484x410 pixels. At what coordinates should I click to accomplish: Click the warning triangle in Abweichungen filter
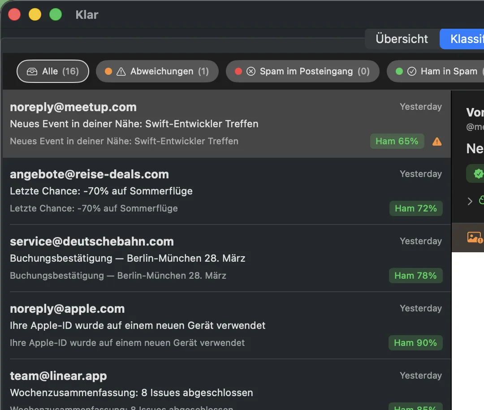tap(121, 72)
